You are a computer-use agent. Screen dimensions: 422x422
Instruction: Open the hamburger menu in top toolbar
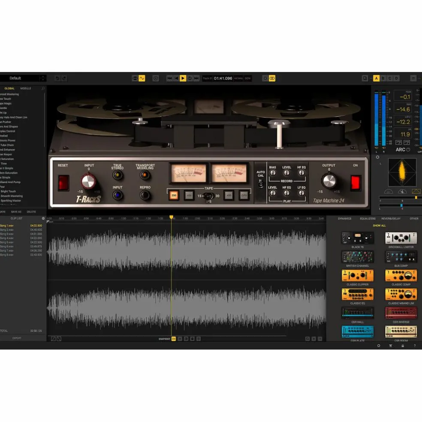pos(413,78)
